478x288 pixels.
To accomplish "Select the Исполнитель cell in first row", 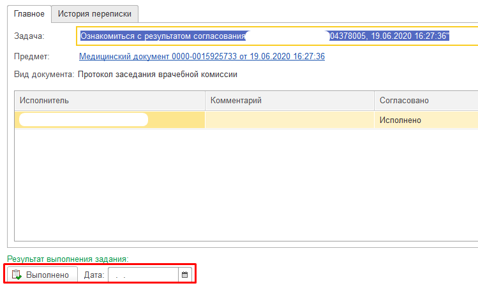I will coord(109,120).
